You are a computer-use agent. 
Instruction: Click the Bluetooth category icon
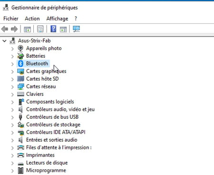click(20, 63)
